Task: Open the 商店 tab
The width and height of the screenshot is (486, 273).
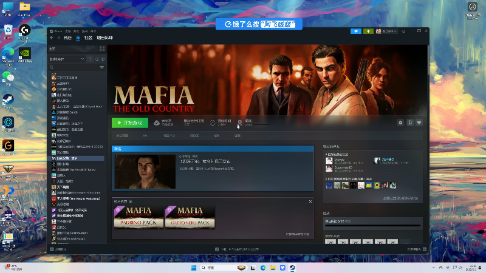Action: coord(67,38)
